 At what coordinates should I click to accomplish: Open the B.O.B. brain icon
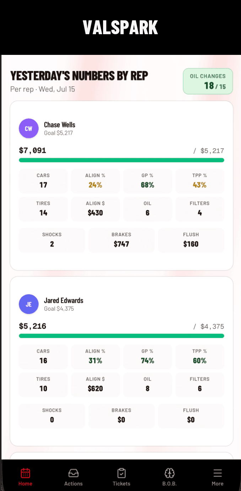coord(170,473)
